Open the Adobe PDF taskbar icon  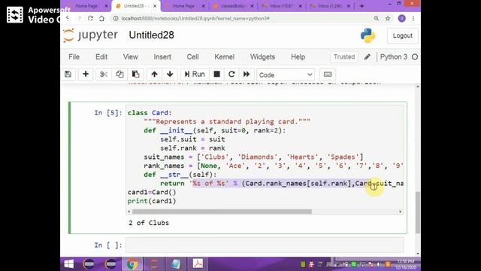(198, 264)
